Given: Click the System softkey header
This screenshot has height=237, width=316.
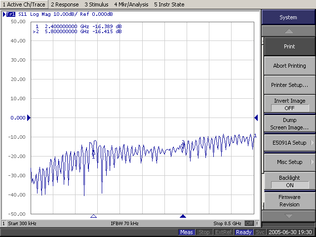Looking at the screenshot, I should point(288,17).
